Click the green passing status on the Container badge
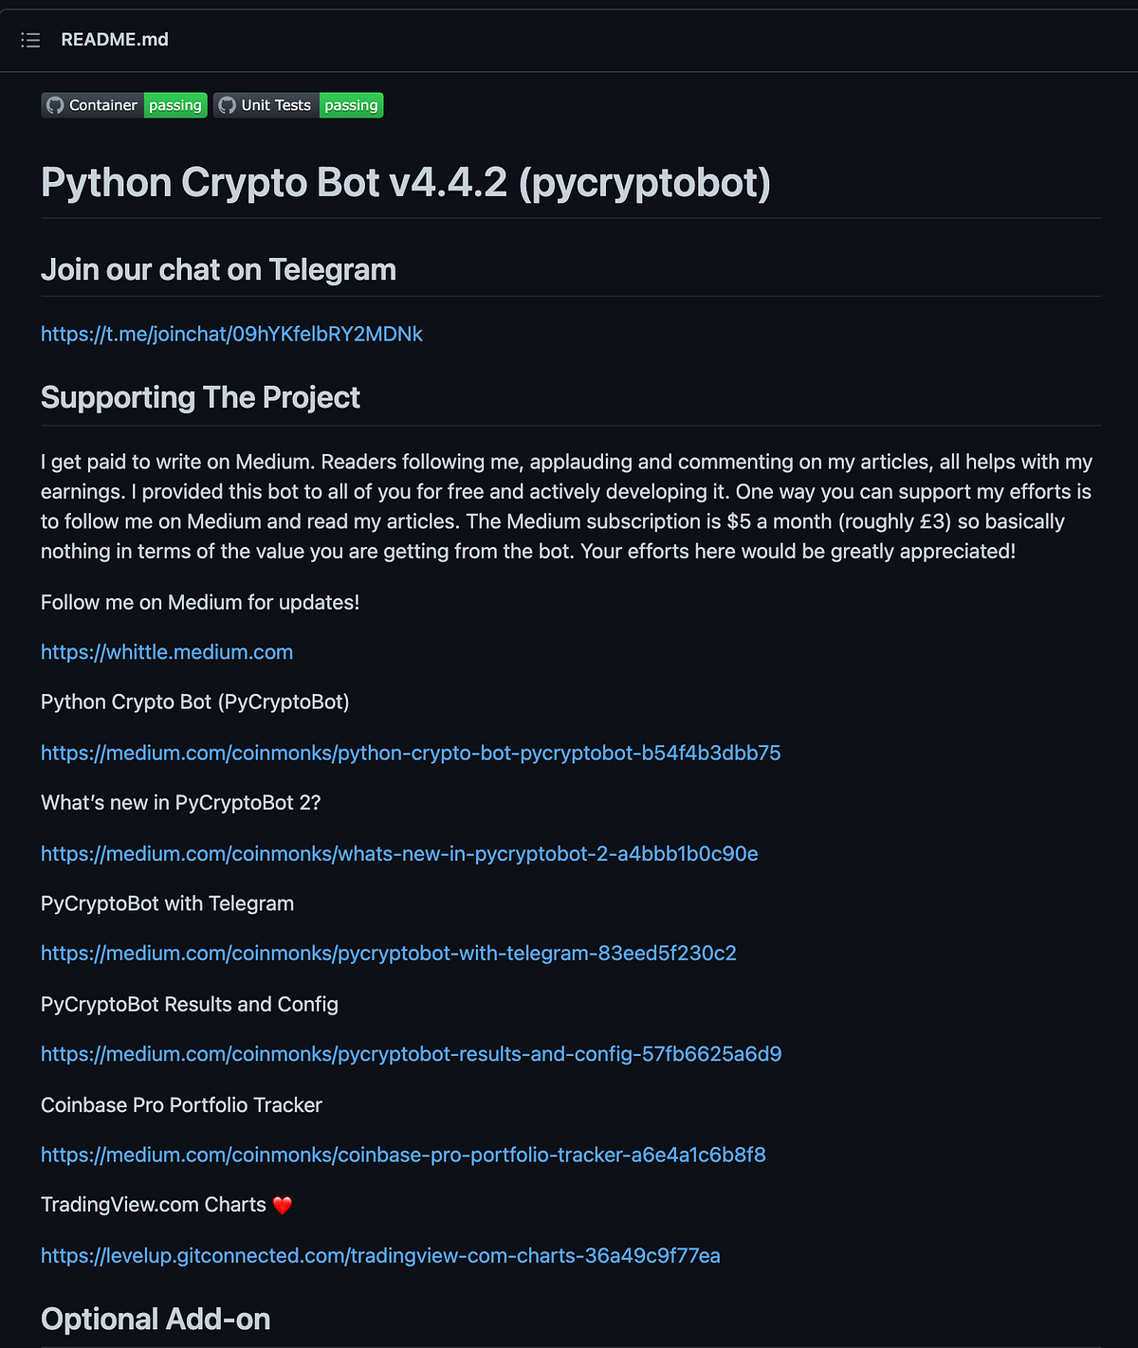Image resolution: width=1138 pixels, height=1348 pixels. click(x=174, y=105)
